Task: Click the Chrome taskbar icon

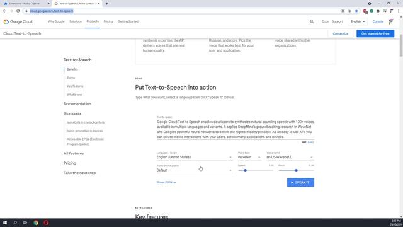Action: (36, 223)
